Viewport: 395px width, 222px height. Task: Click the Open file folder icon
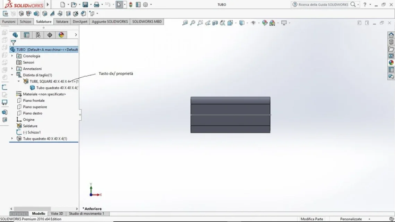point(74,5)
